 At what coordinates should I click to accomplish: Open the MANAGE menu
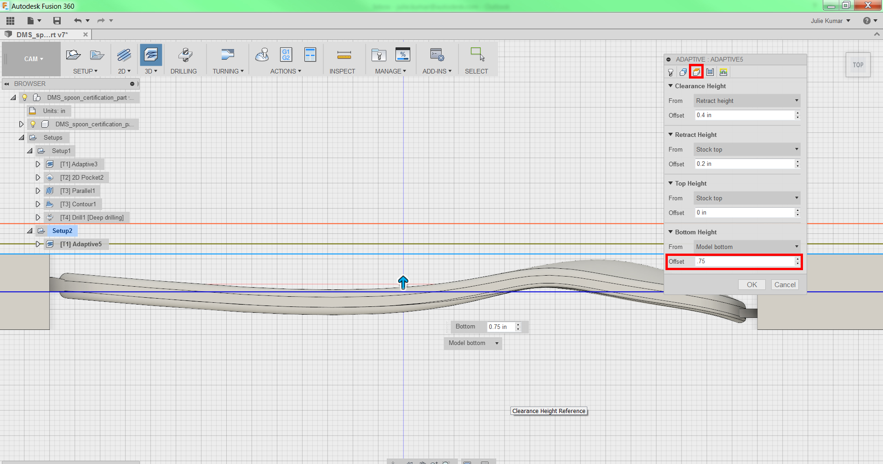click(x=390, y=71)
